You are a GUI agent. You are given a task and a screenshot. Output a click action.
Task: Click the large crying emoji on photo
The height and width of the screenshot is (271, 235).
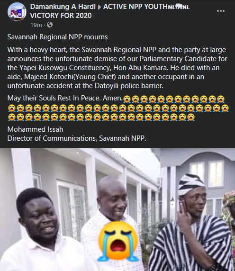tap(118, 241)
